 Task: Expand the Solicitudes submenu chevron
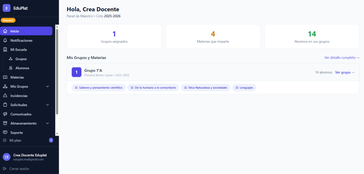click(x=48, y=105)
